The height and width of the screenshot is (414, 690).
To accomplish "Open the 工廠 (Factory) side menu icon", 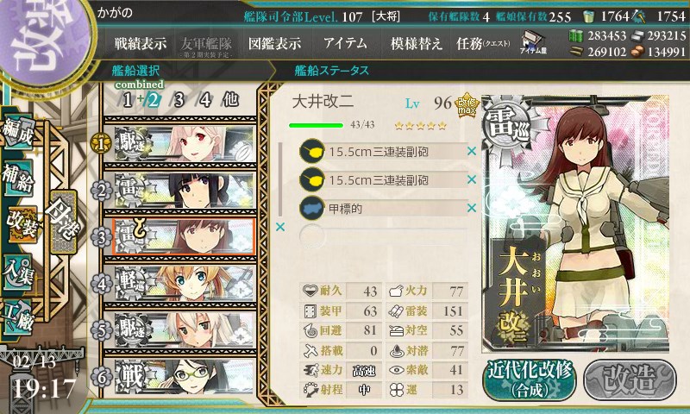I will click(18, 317).
